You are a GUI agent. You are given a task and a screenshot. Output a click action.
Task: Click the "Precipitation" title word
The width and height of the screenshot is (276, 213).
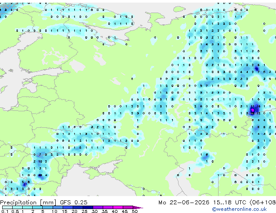click(x=18, y=203)
